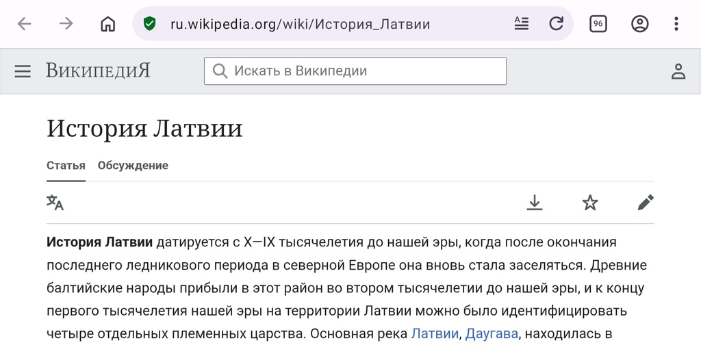The image size is (701, 347).
Task: Open the article language selector icon
Action: click(x=55, y=203)
